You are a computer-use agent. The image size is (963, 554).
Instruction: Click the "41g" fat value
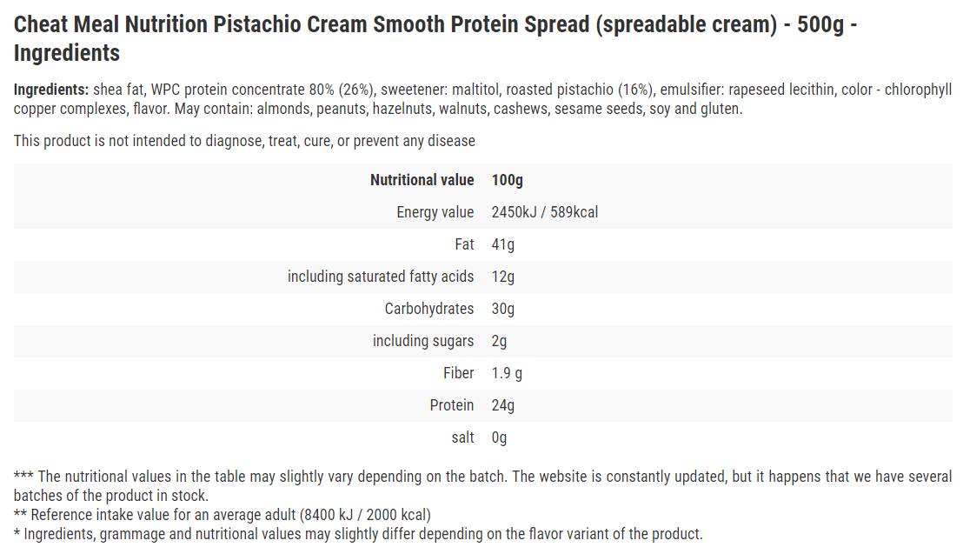[502, 244]
